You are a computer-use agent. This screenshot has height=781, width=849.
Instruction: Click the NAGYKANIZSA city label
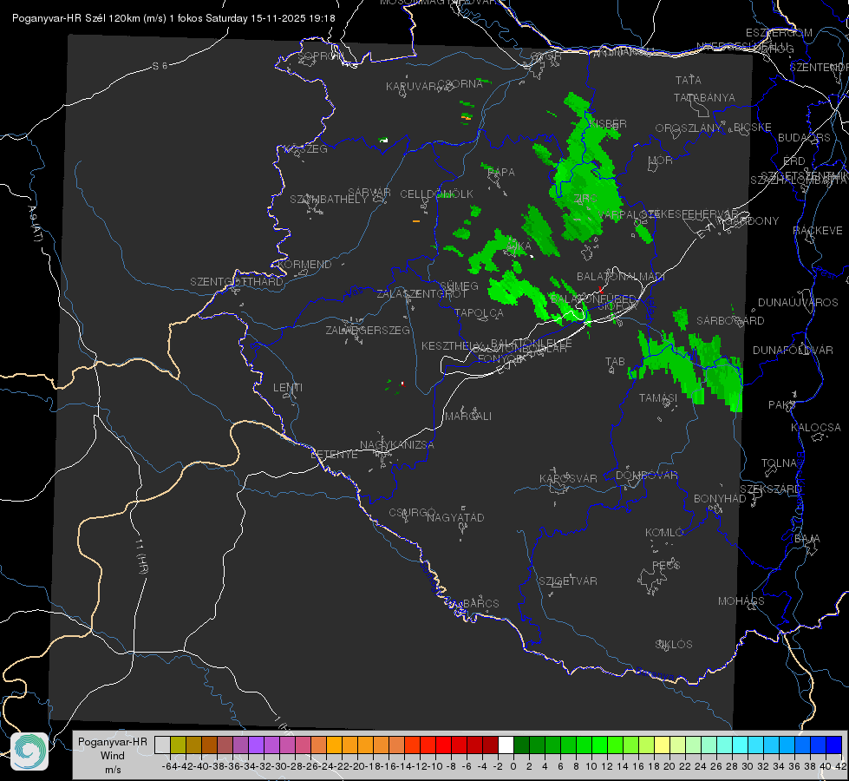tap(397, 445)
